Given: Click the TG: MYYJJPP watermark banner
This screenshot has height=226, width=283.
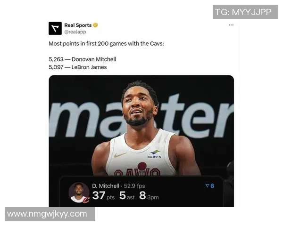Looking at the screenshot, I should coord(245,12).
